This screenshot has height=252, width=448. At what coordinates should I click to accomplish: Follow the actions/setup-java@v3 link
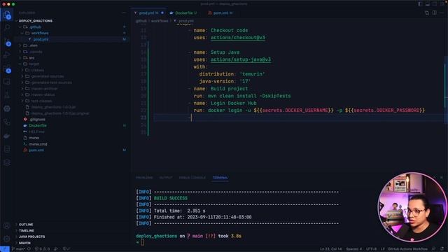click(x=241, y=59)
